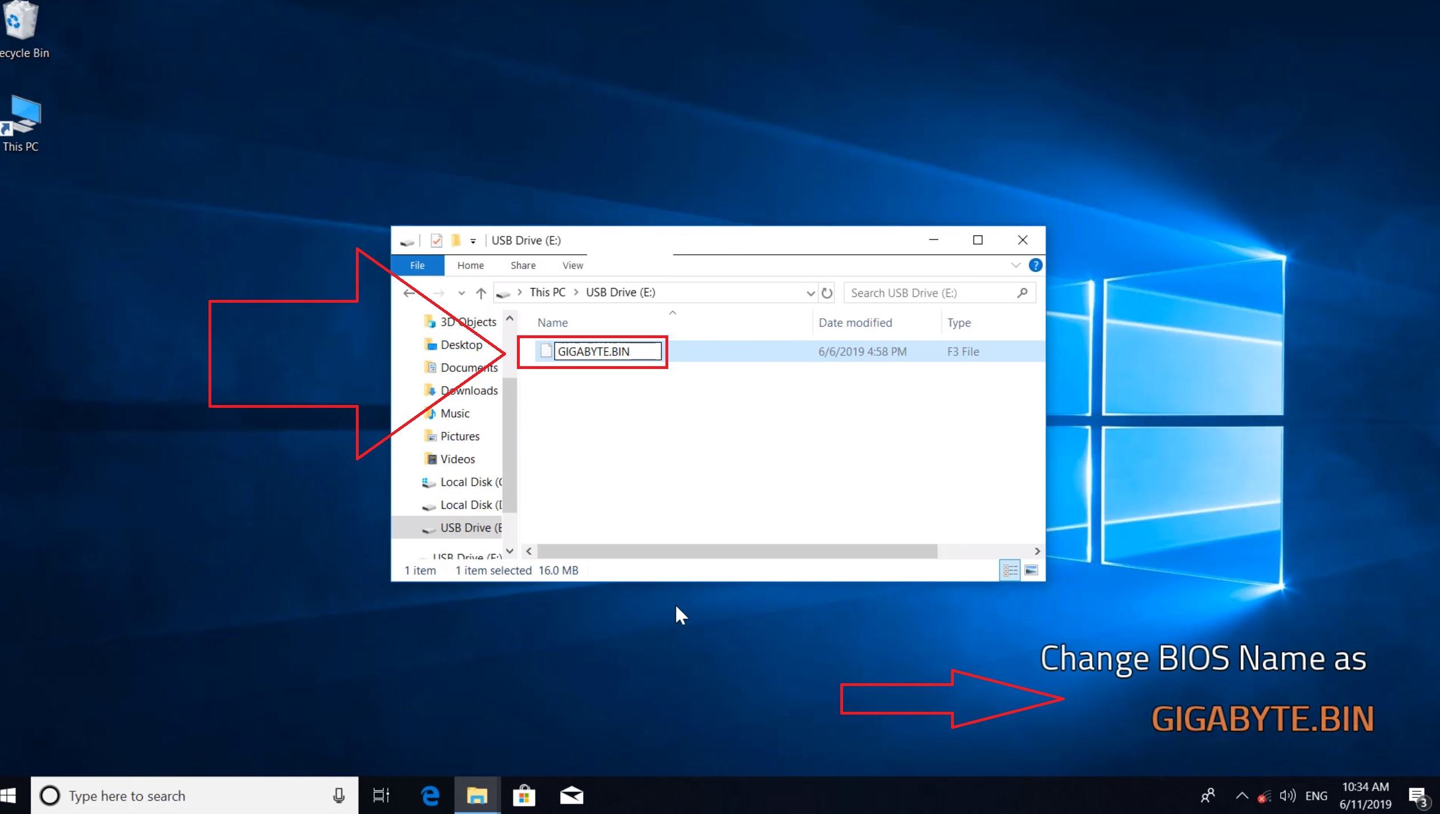Open the recent locations dropdown
This screenshot has height=814, width=1440.
point(461,293)
